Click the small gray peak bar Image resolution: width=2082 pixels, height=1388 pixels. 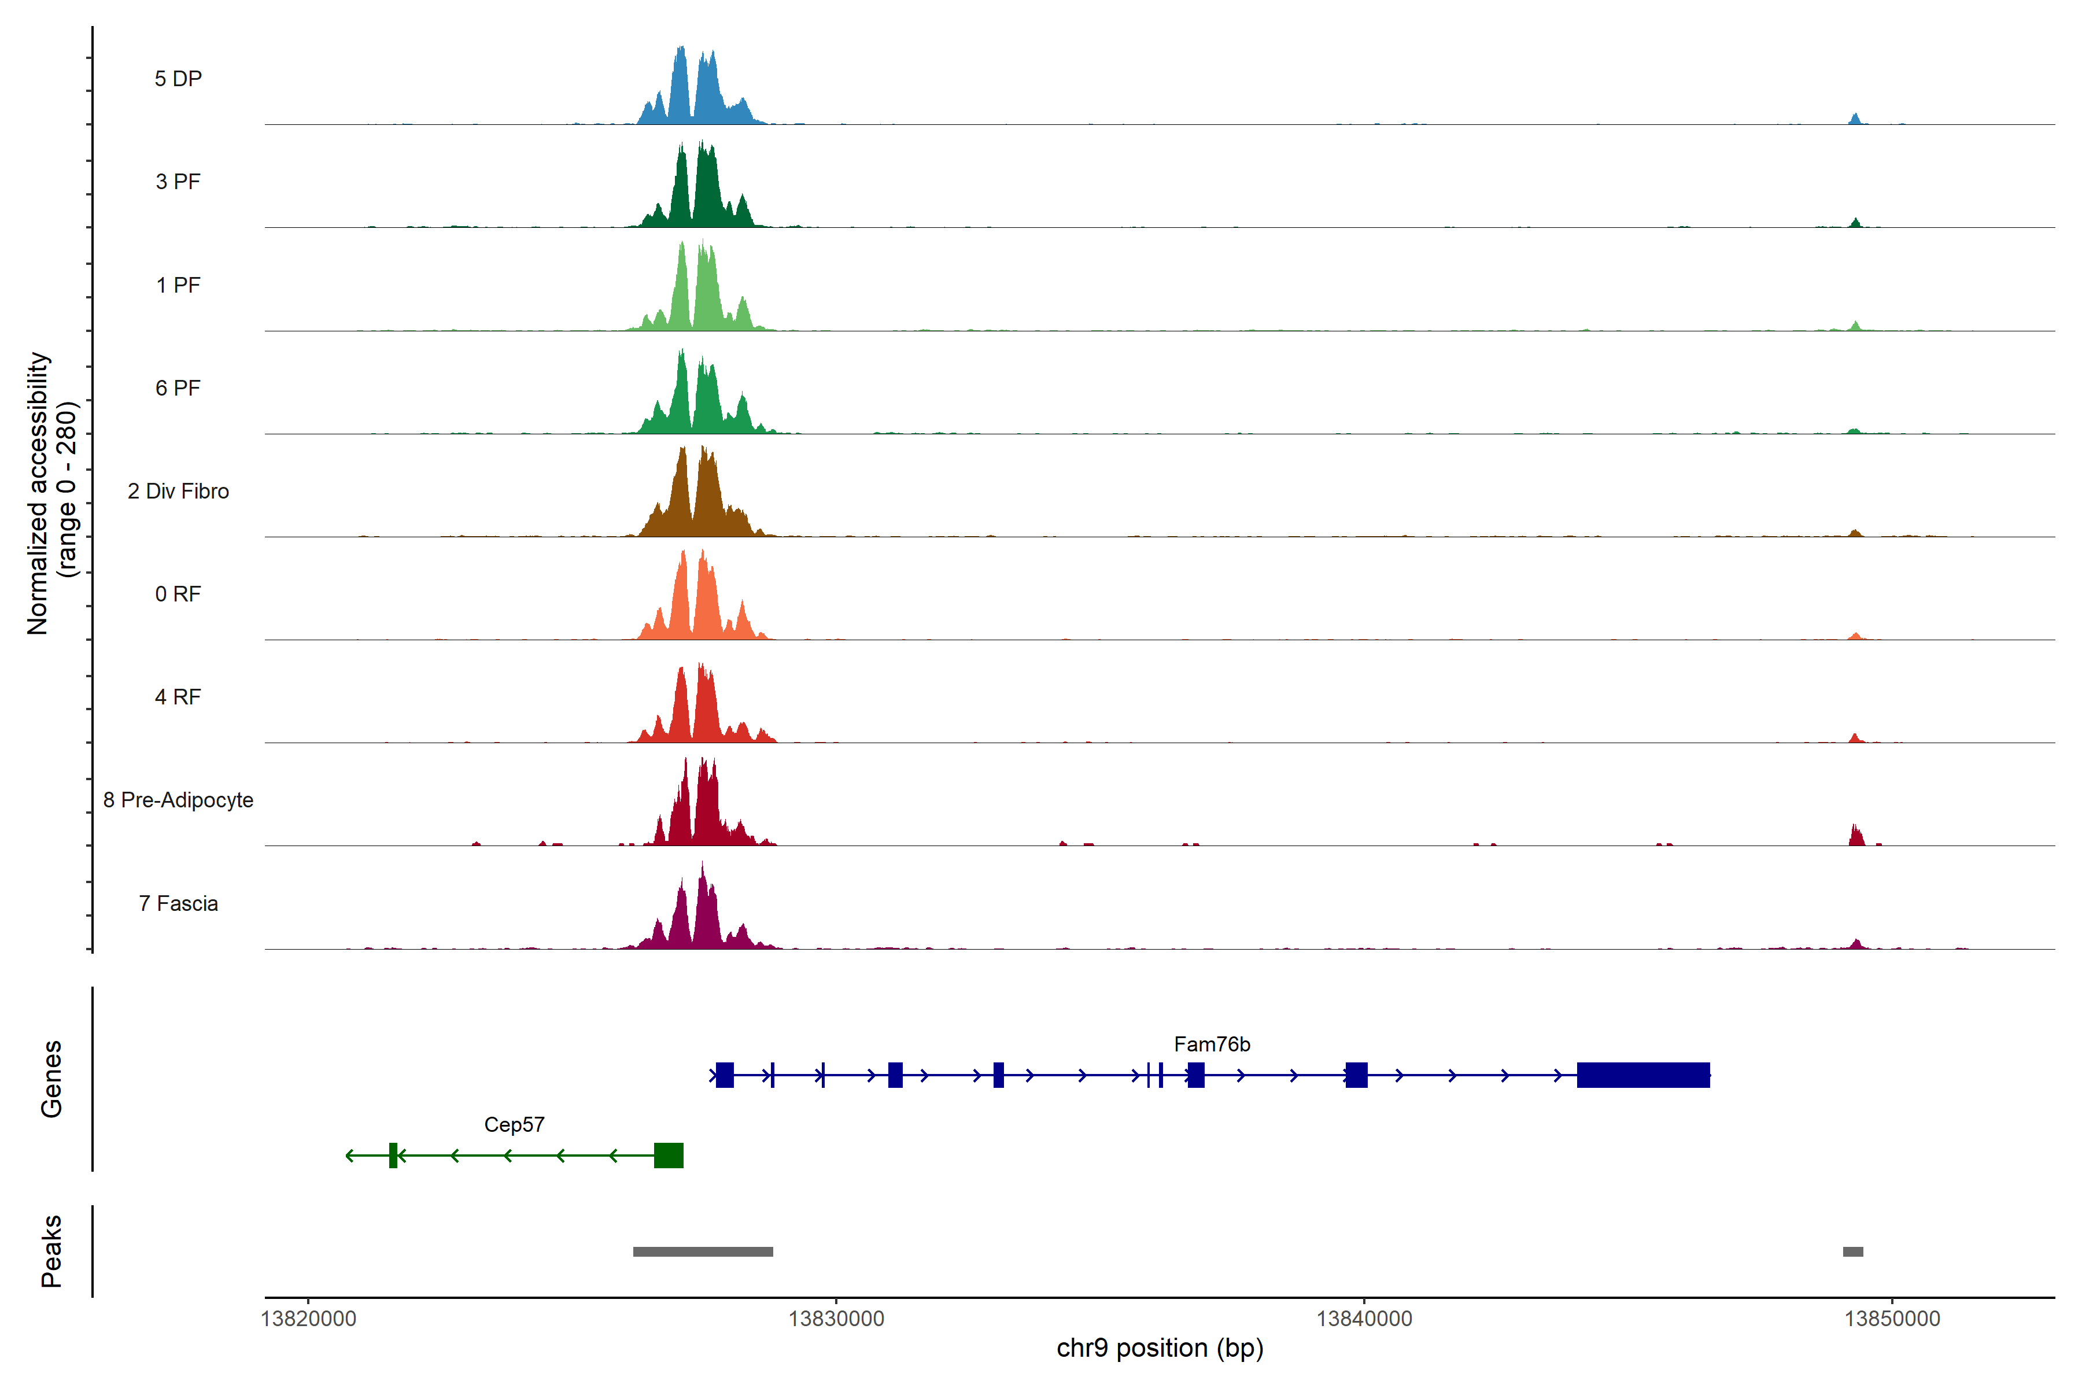click(x=1853, y=1252)
